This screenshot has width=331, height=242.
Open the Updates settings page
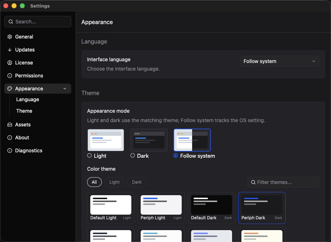pyautogui.click(x=38, y=50)
